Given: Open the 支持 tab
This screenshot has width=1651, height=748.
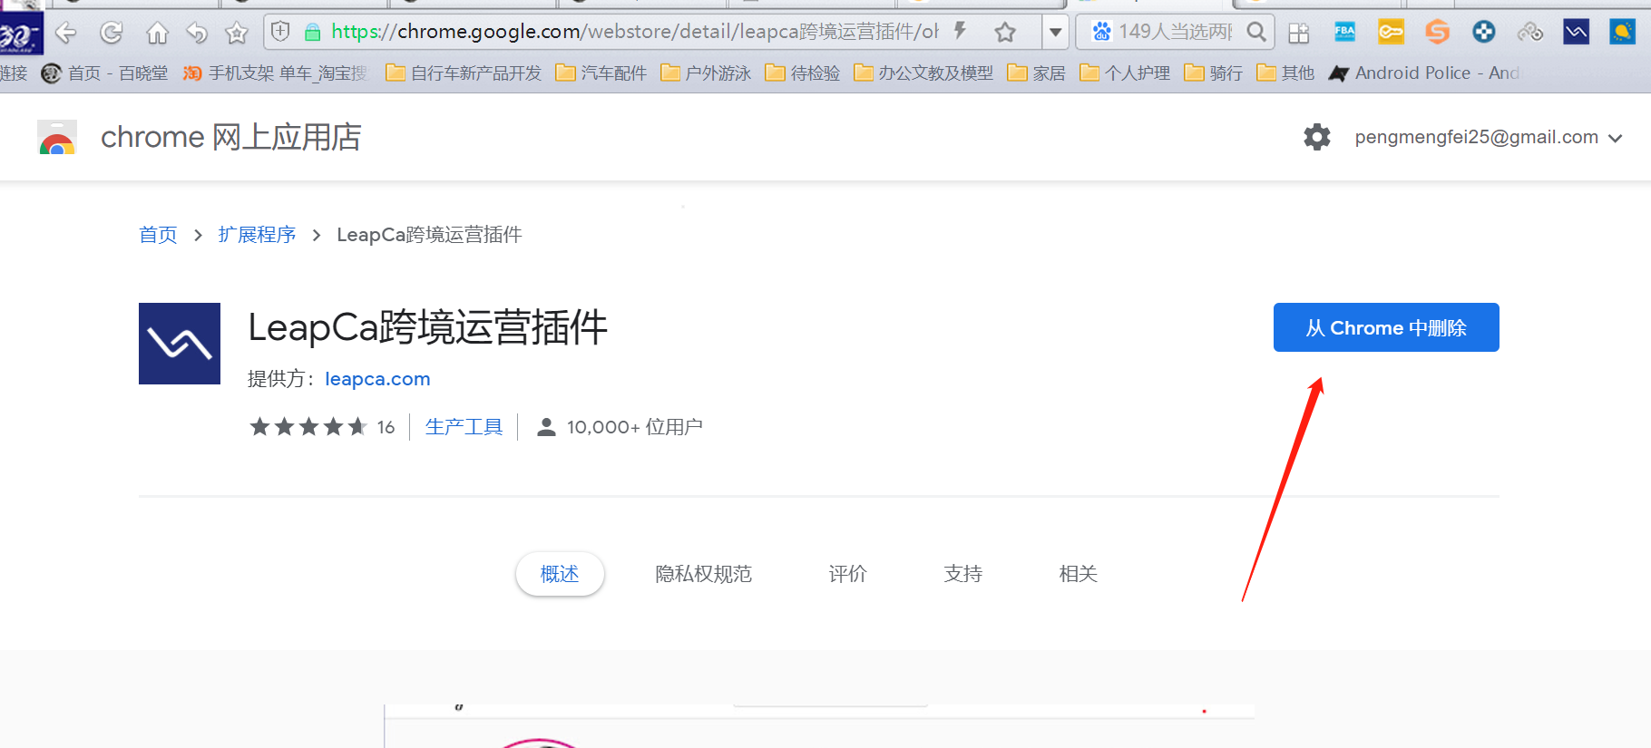Looking at the screenshot, I should pyautogui.click(x=963, y=574).
